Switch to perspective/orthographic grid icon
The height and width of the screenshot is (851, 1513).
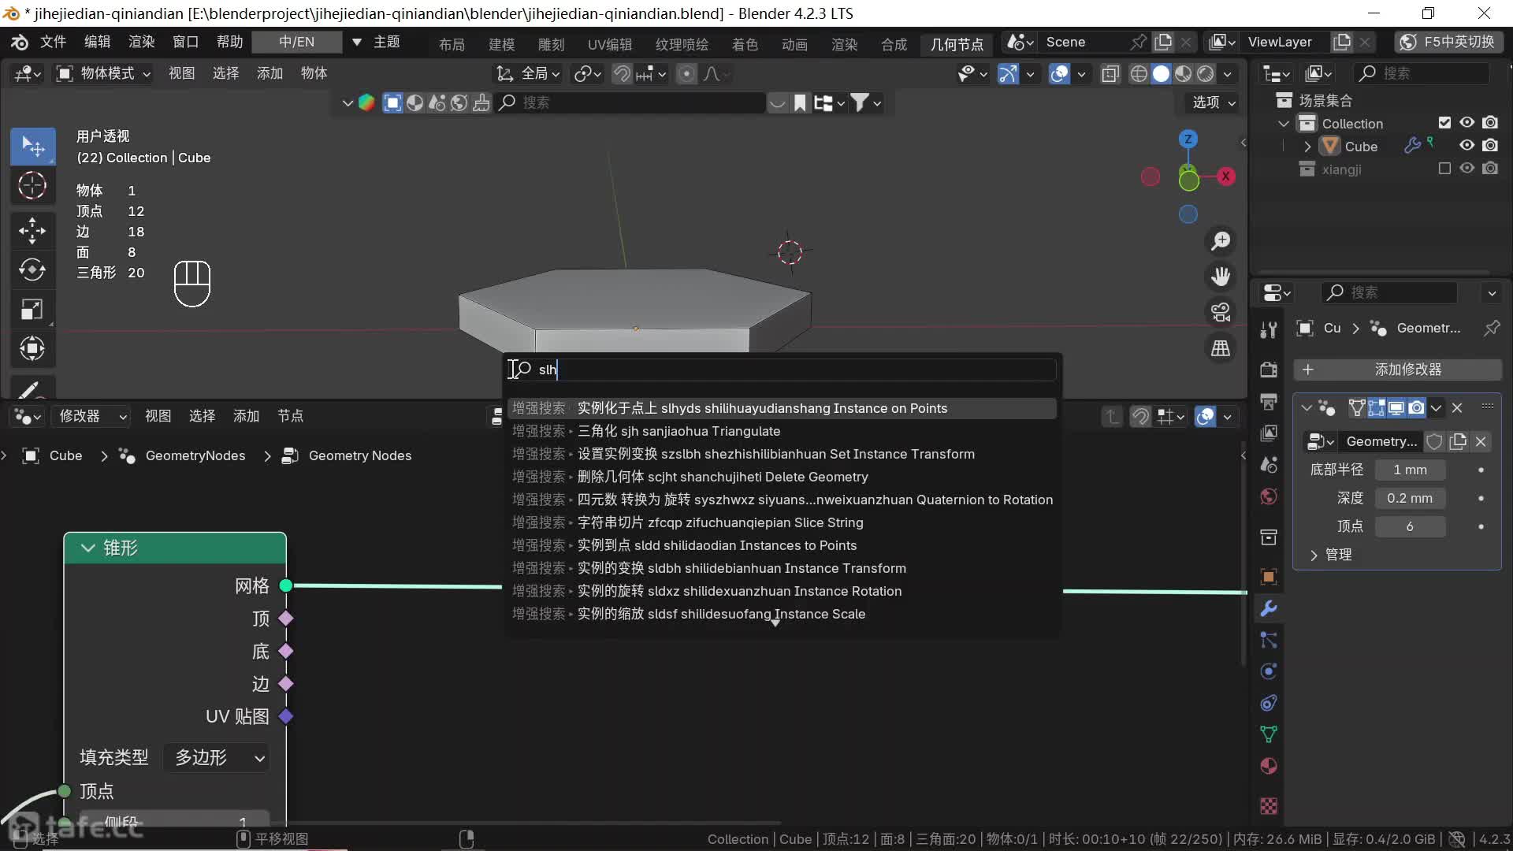tap(1221, 348)
